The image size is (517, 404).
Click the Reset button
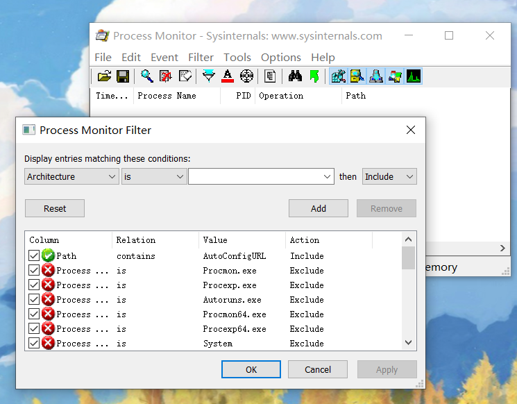pos(55,208)
